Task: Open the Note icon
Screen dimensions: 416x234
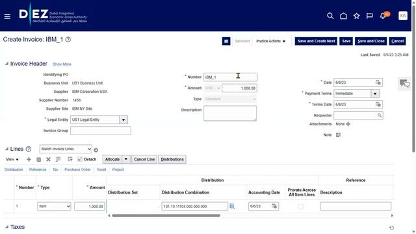Action: (x=338, y=135)
